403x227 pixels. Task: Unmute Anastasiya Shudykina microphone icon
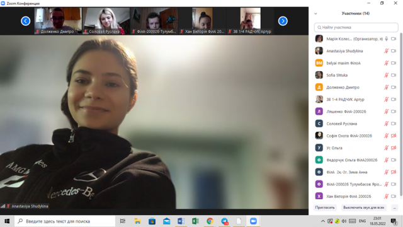386,51
